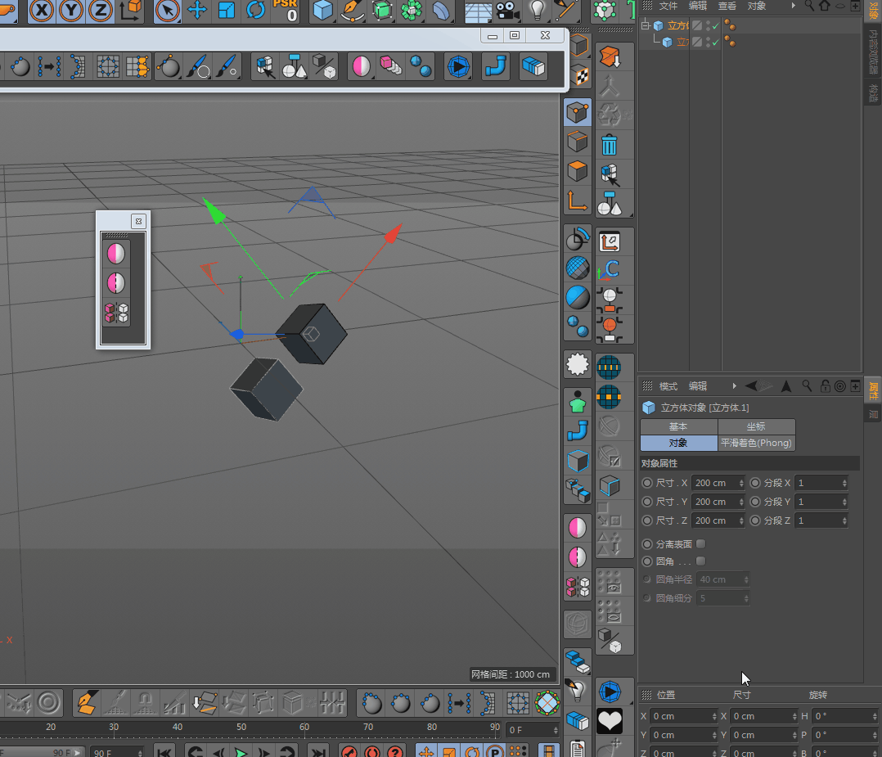Click the PSR reset icon
Screen dimensions: 882x757
coord(286,10)
